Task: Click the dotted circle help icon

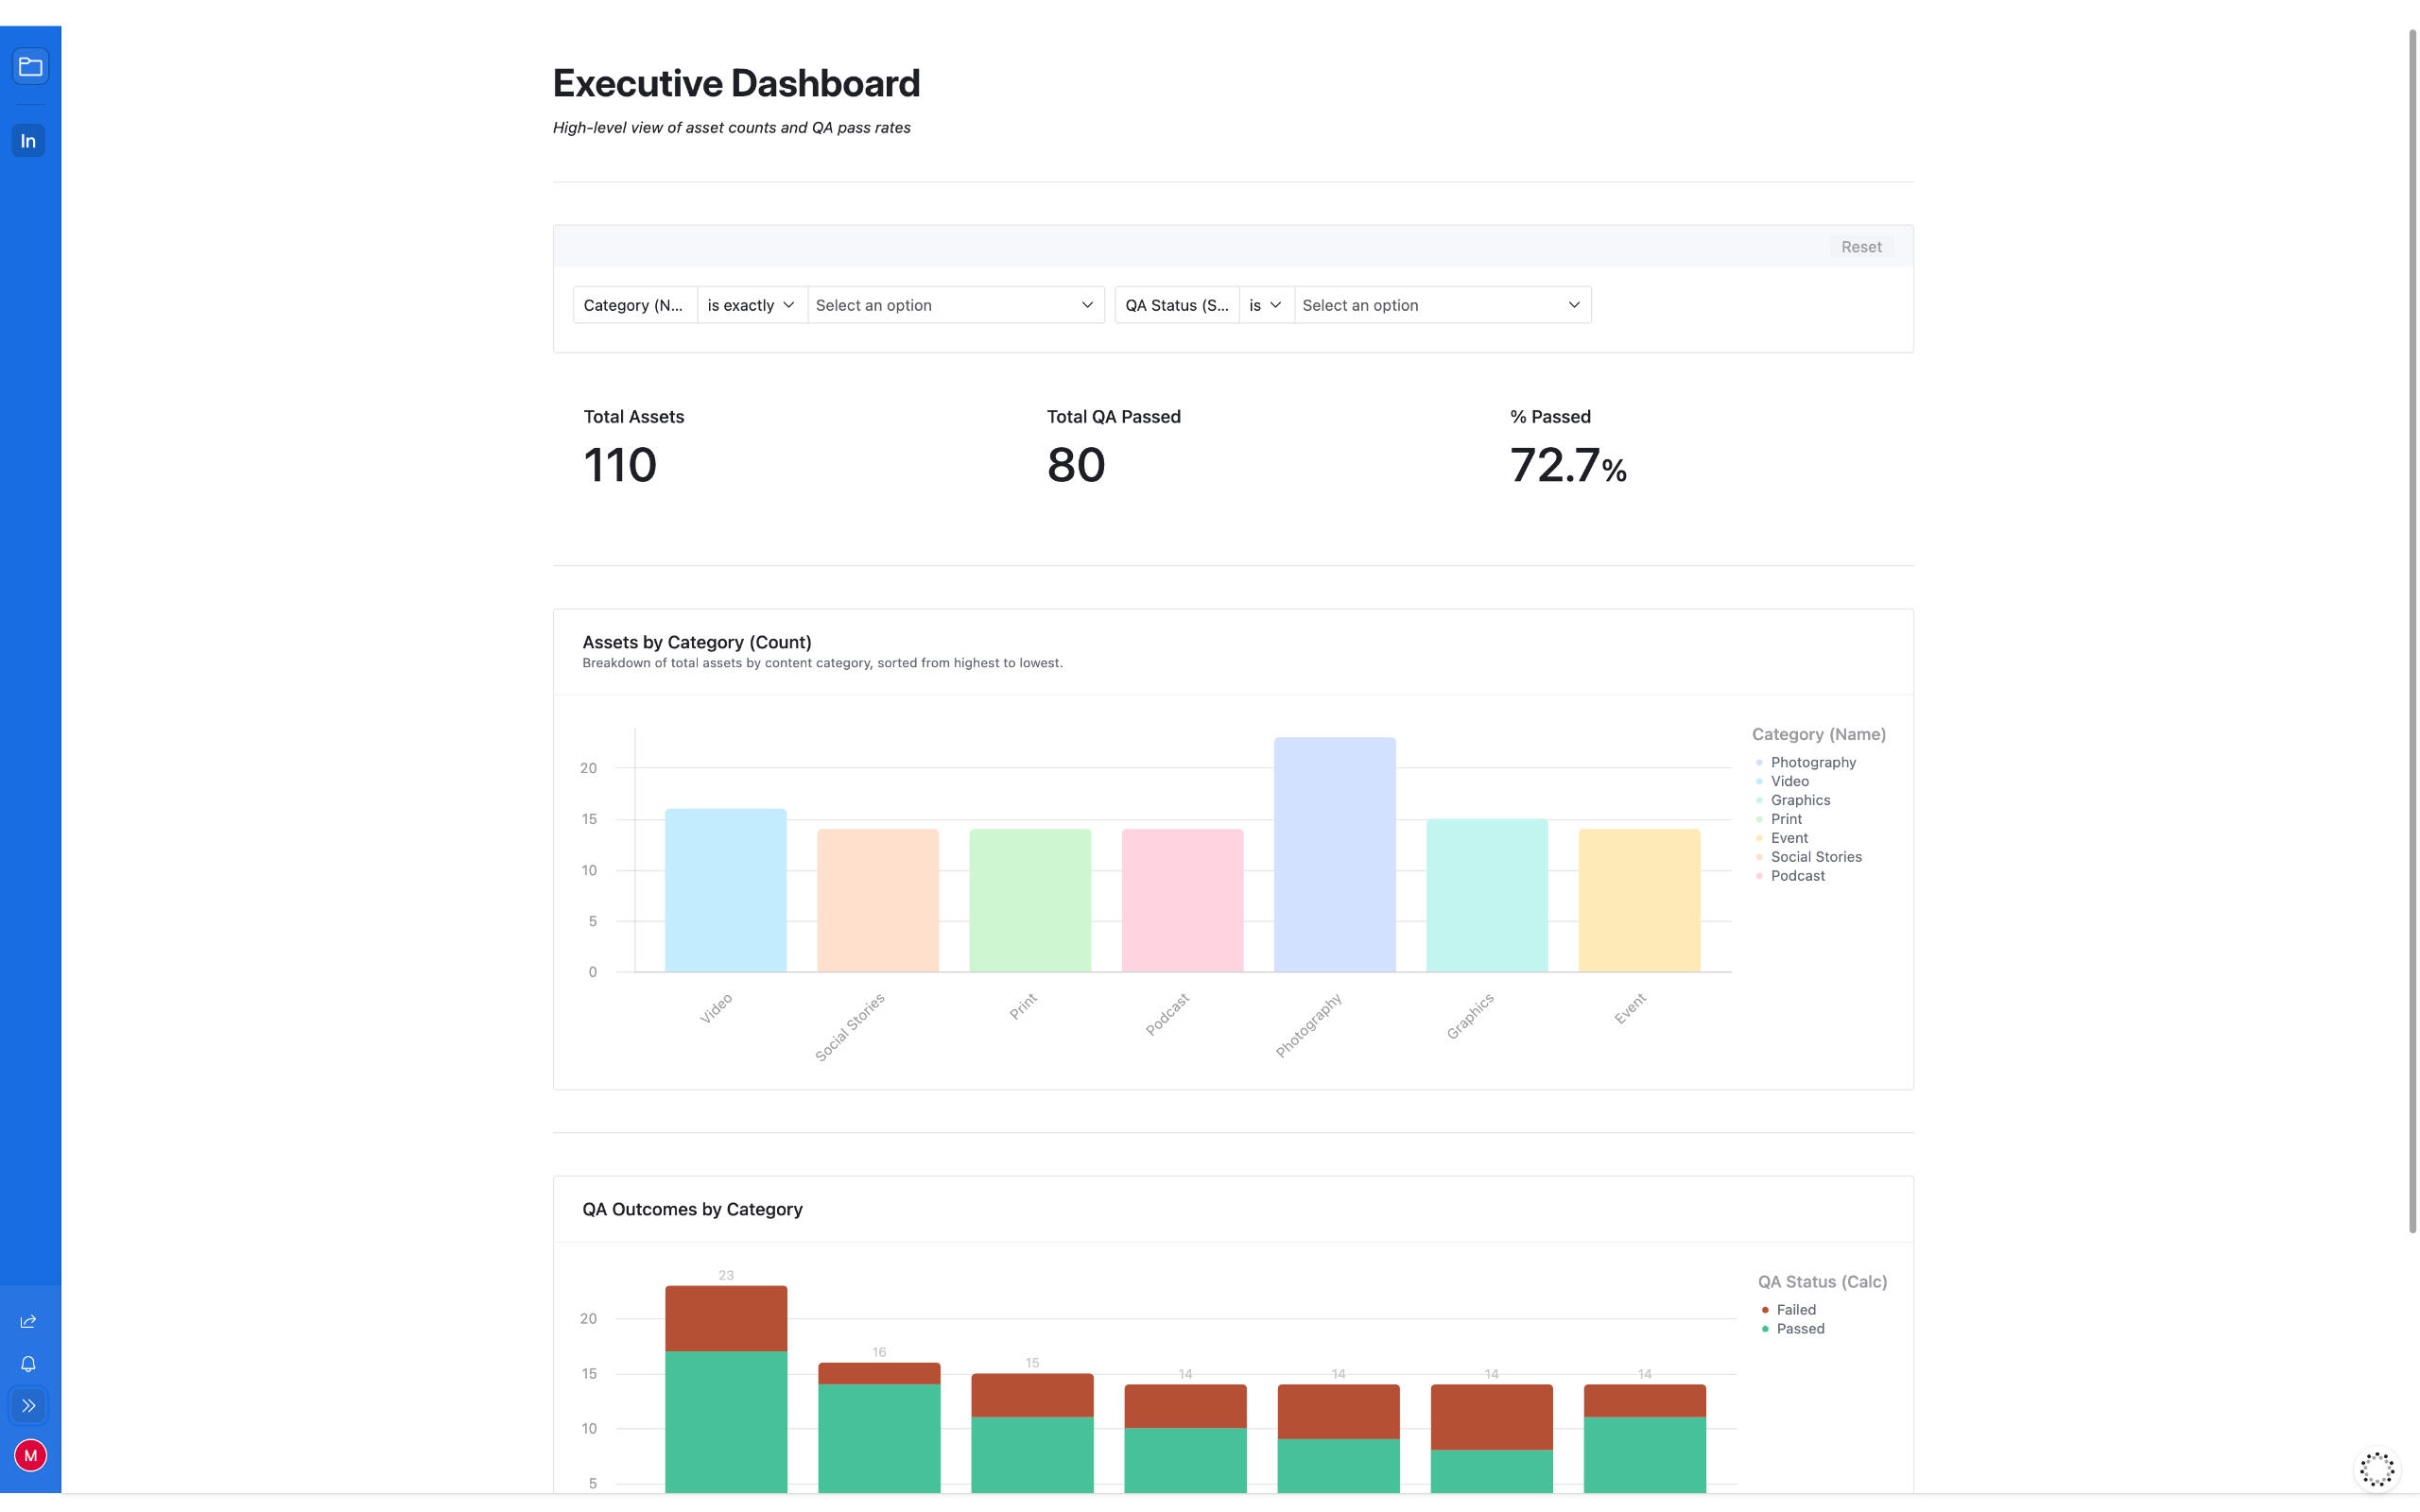Action: pyautogui.click(x=2376, y=1469)
